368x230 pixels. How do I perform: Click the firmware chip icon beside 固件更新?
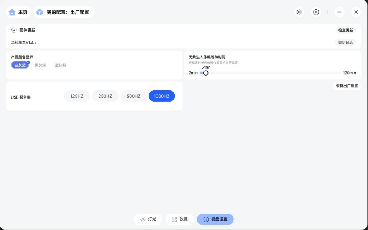pos(14,30)
